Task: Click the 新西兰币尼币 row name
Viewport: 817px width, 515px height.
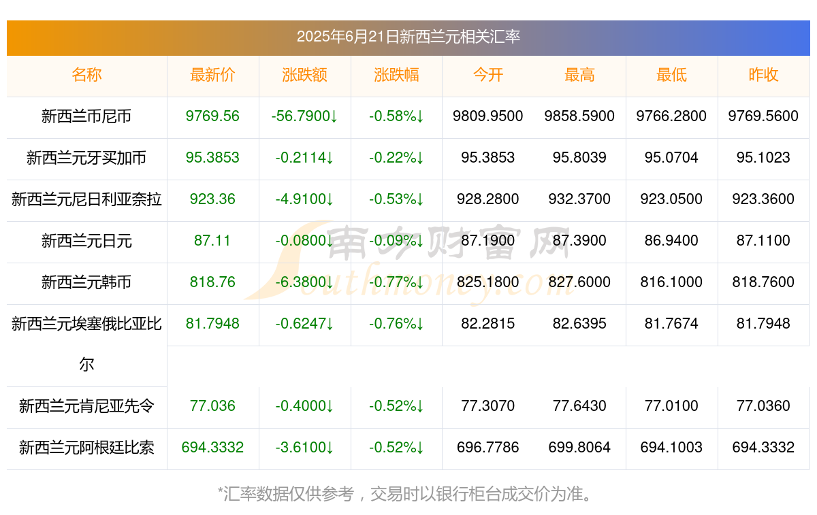Action: coord(86,116)
